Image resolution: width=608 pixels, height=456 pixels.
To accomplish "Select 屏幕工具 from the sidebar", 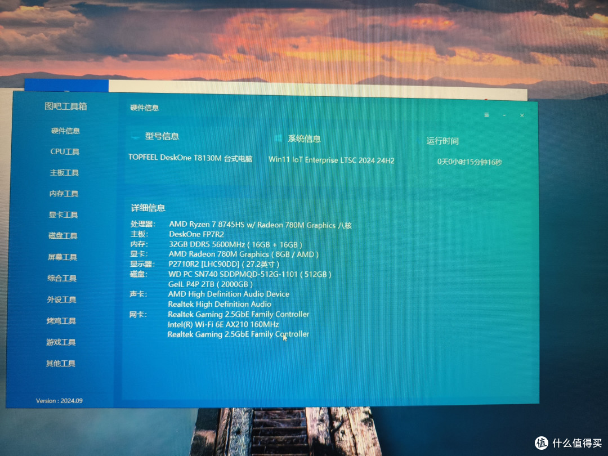I will pos(62,257).
